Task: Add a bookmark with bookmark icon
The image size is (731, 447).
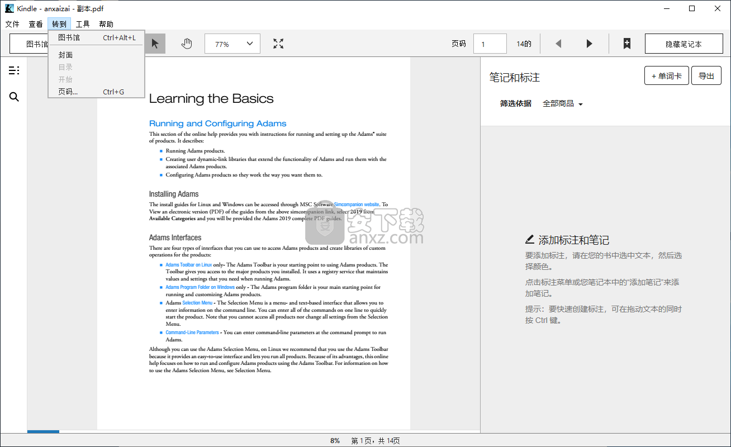Action: point(627,44)
